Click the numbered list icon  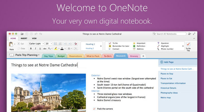tap(60, 44)
